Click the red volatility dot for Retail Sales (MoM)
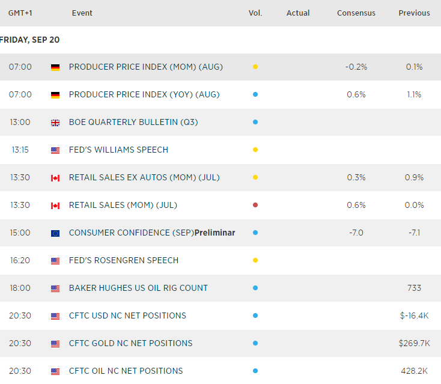Viewport: 441px width, 384px height. click(x=255, y=206)
